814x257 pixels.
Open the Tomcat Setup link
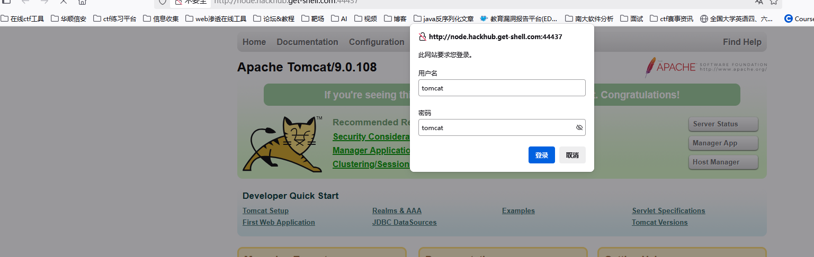click(x=265, y=210)
